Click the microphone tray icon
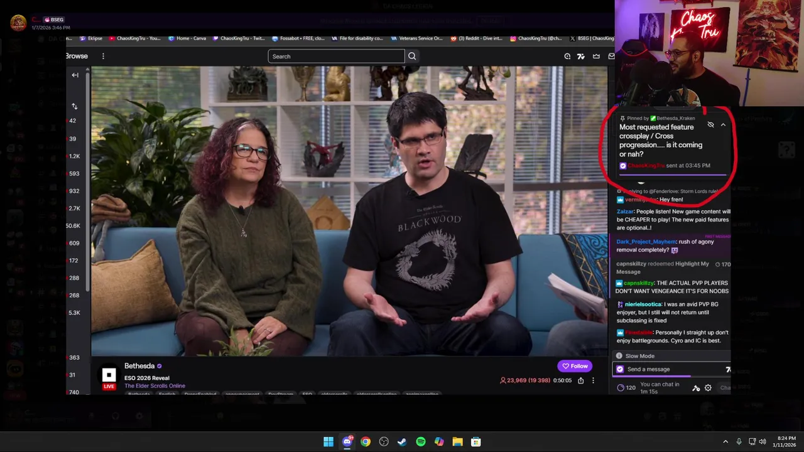Image resolution: width=804 pixels, height=452 pixels. click(739, 442)
